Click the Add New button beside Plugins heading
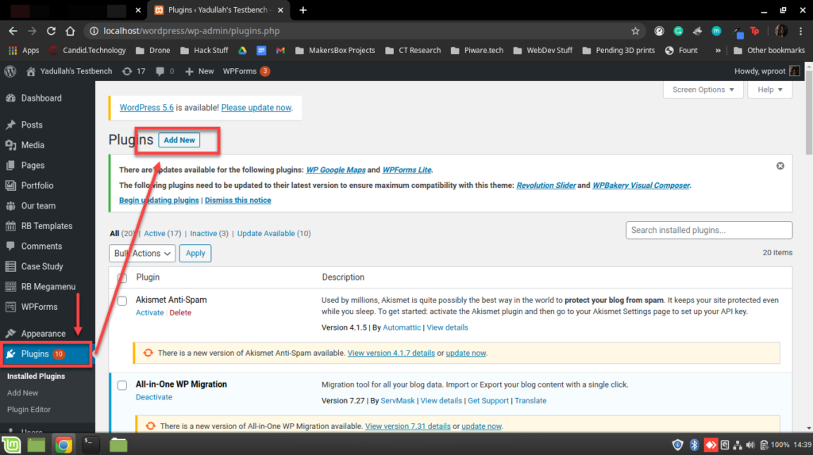 (179, 140)
